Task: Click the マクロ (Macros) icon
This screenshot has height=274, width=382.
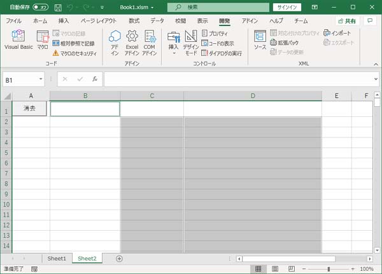Action: coord(43,40)
